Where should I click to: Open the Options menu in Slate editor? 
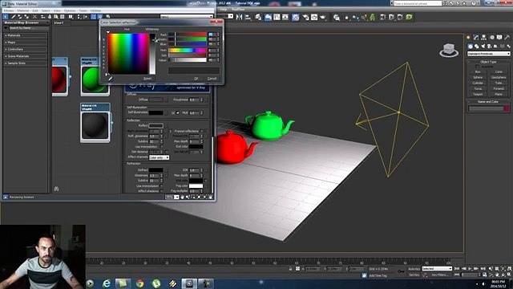click(x=70, y=10)
